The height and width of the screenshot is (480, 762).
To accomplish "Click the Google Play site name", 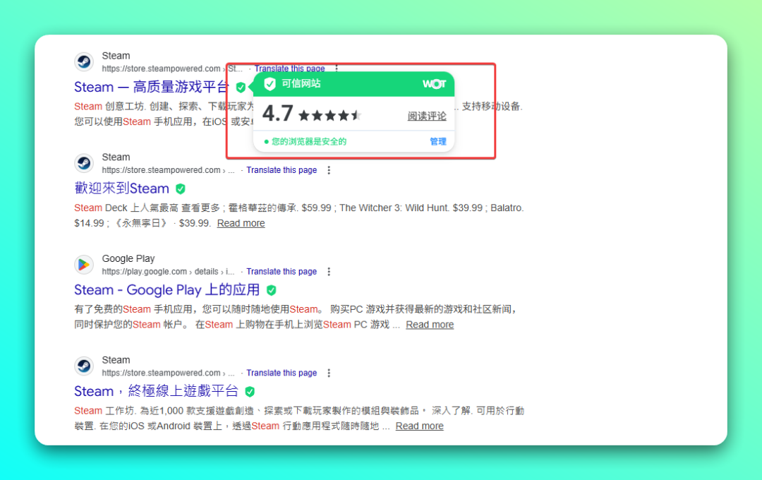I will (x=128, y=259).
